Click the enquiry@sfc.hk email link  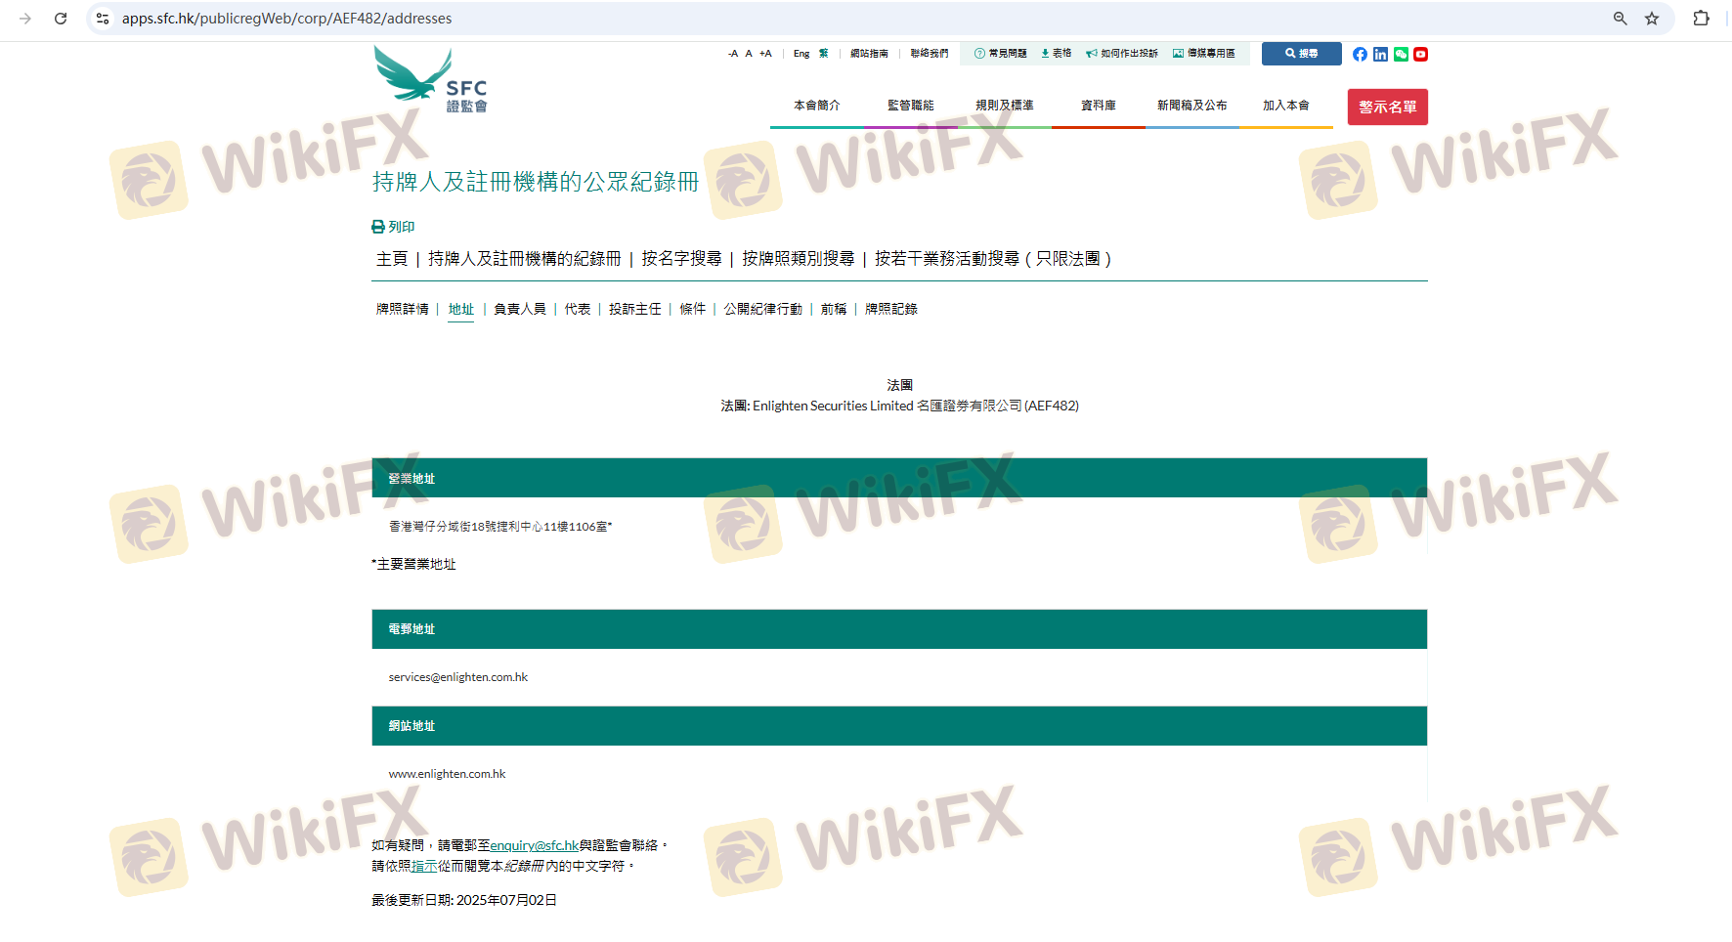pyautogui.click(x=535, y=845)
